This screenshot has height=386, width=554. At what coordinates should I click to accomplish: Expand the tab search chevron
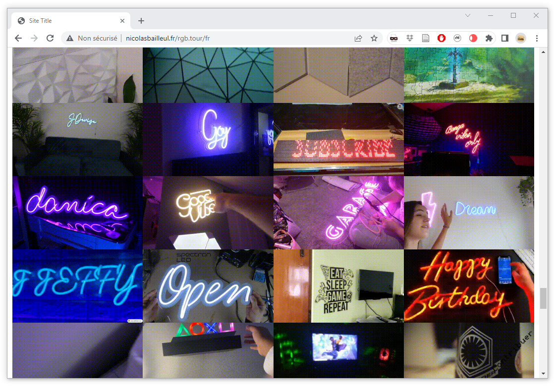[x=467, y=16]
